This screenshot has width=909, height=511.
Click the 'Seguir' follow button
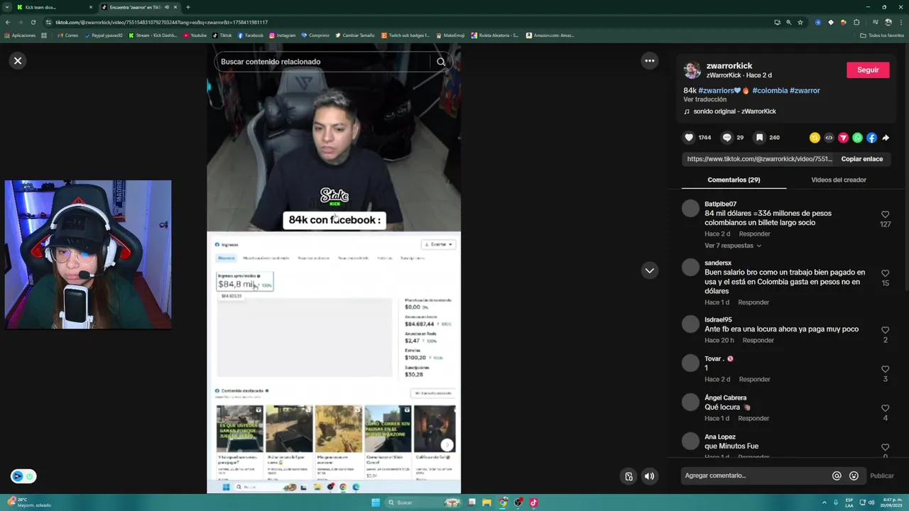pos(868,70)
